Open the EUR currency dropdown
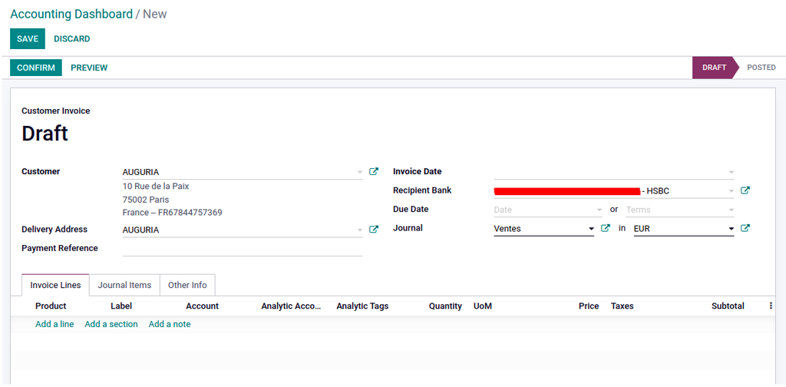 pyautogui.click(x=732, y=229)
